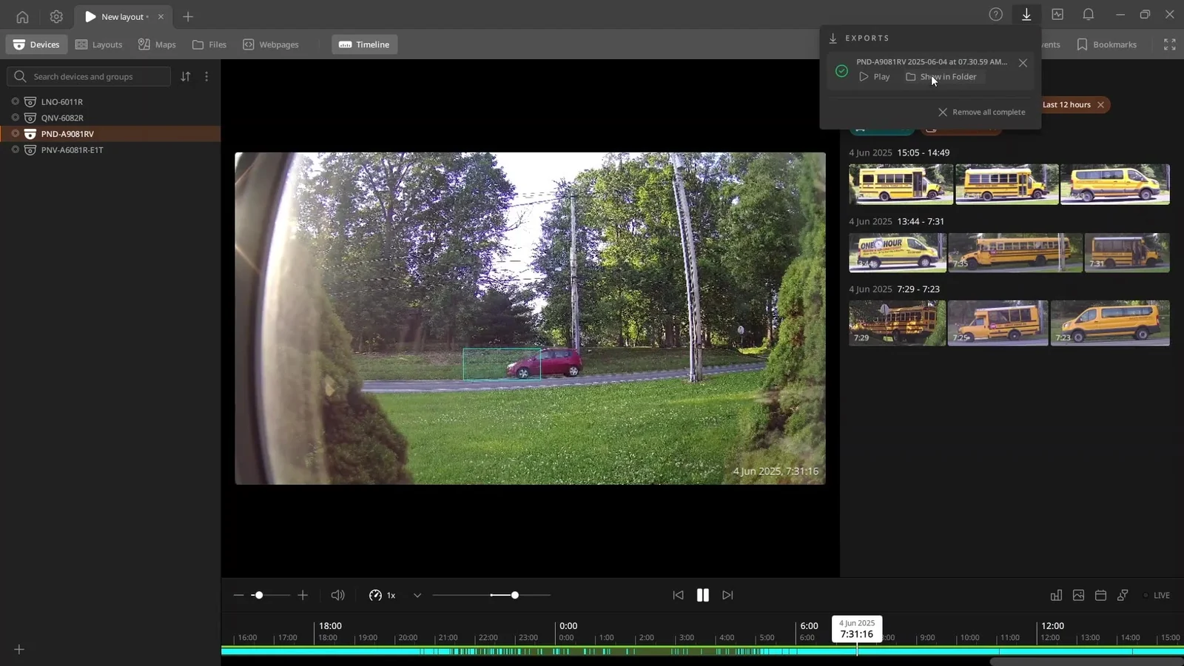Toggle the object analytics chart icon on the timeline bar
1184x666 pixels.
[x=1056, y=595]
